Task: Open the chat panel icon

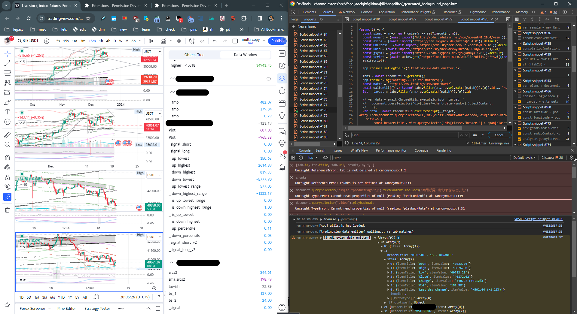Action: coord(282,131)
